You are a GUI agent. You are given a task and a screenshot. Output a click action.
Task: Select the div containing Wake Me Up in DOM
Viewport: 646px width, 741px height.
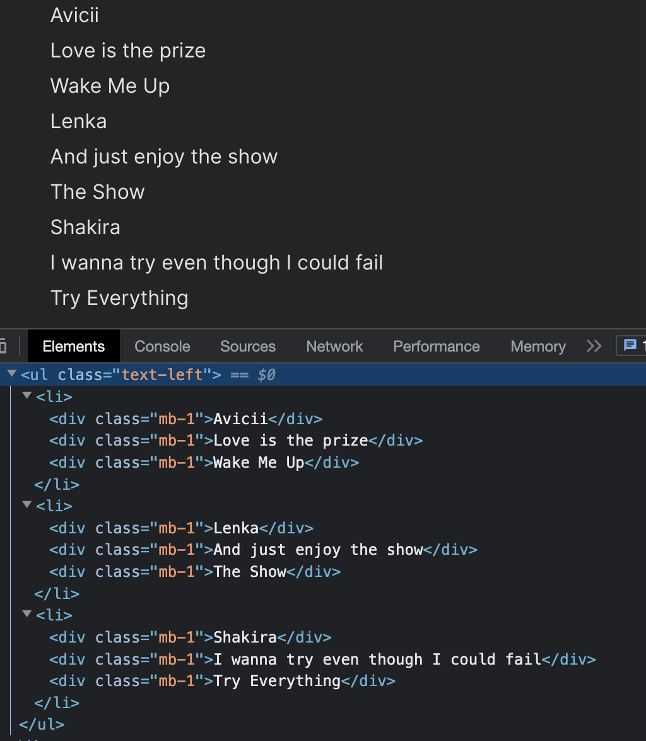(x=204, y=462)
